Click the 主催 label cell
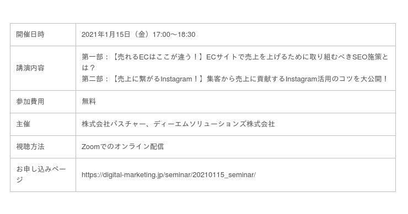The image size is (408, 214). [x=43, y=124]
